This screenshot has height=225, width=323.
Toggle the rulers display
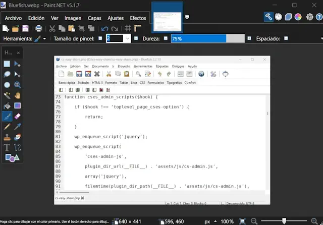point(138,28)
